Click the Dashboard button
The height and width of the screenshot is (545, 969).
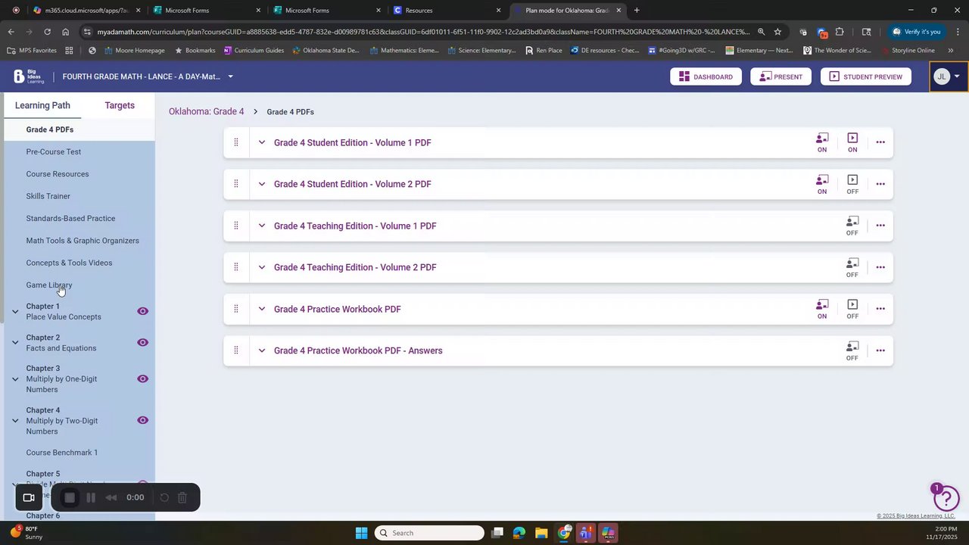click(706, 76)
